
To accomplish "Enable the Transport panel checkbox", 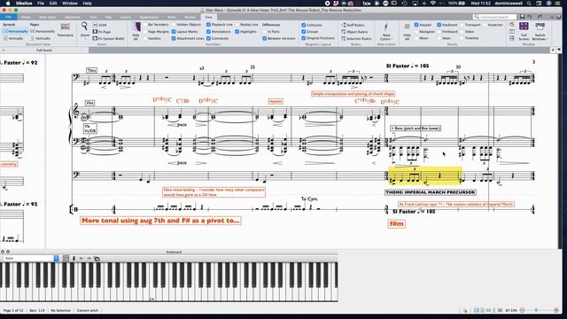I will pos(462,25).
